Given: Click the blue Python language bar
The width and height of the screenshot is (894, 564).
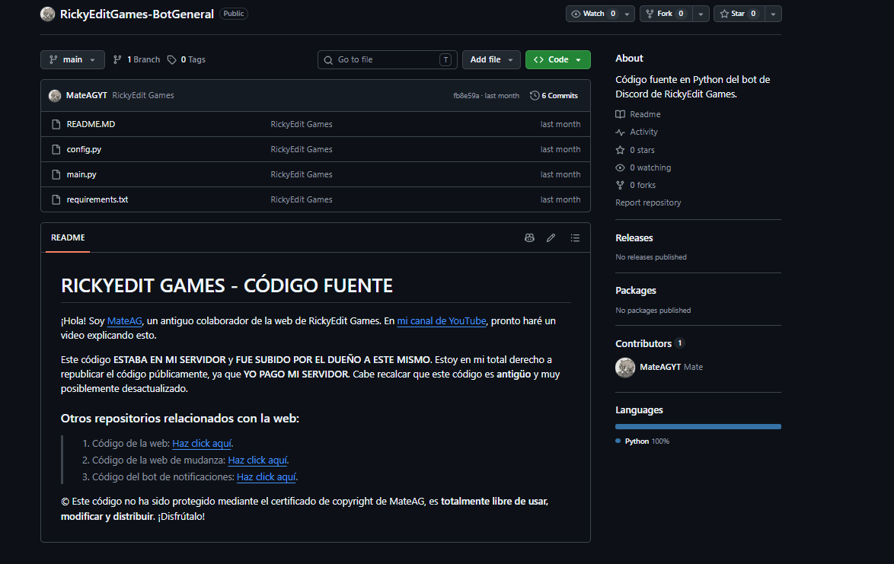Looking at the screenshot, I should 698,427.
